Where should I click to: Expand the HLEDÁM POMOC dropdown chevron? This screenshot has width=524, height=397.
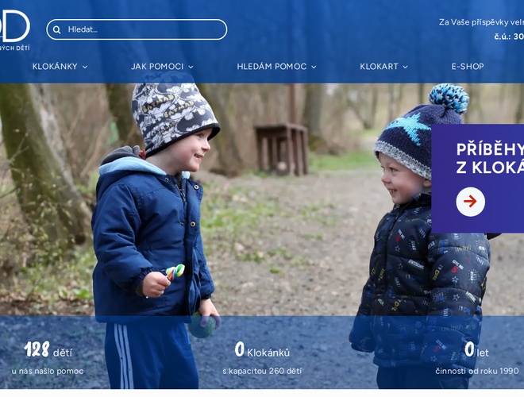[x=314, y=67]
